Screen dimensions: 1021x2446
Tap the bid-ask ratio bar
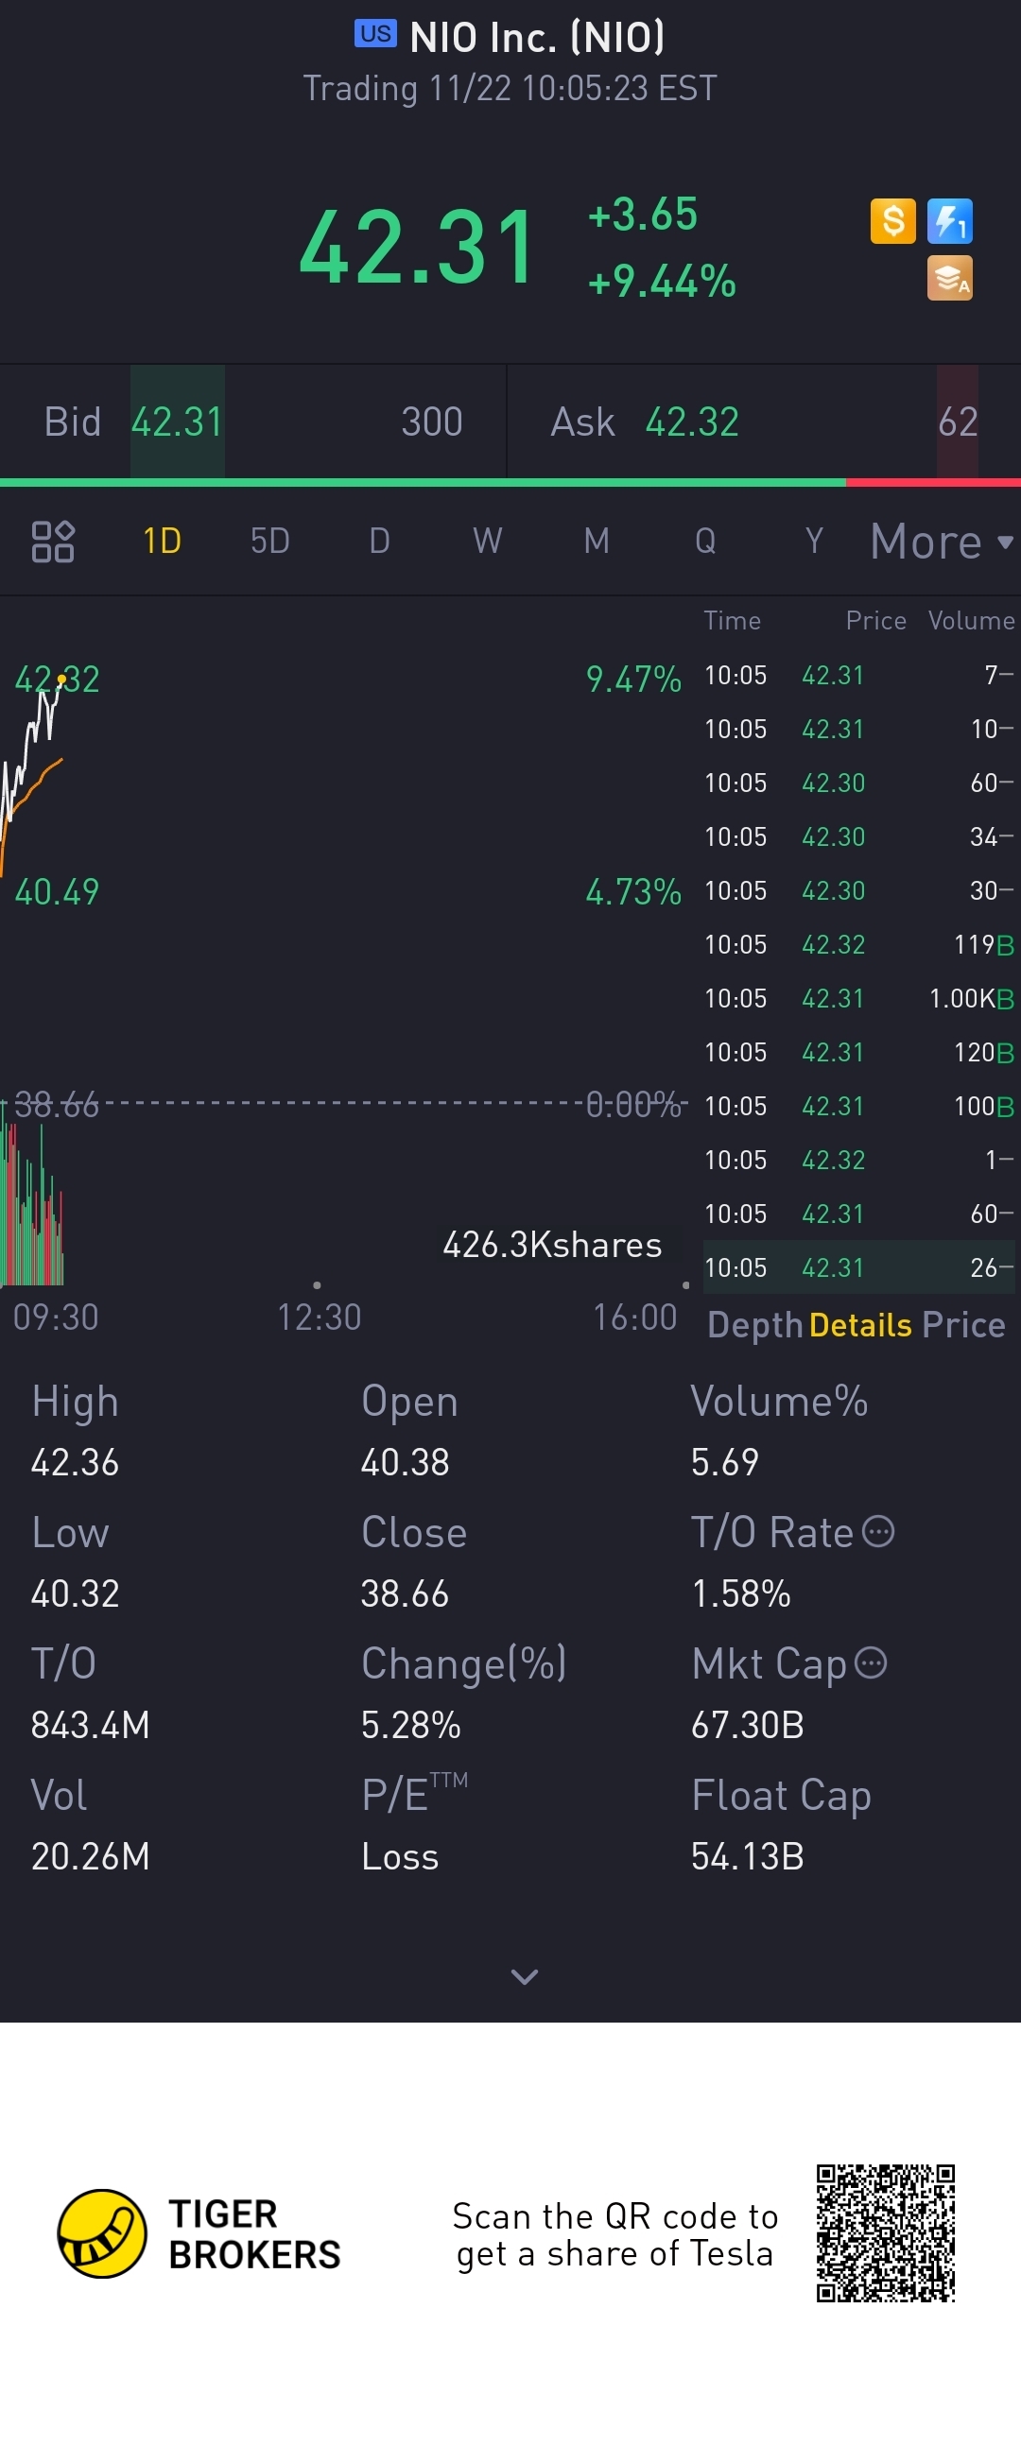(510, 482)
